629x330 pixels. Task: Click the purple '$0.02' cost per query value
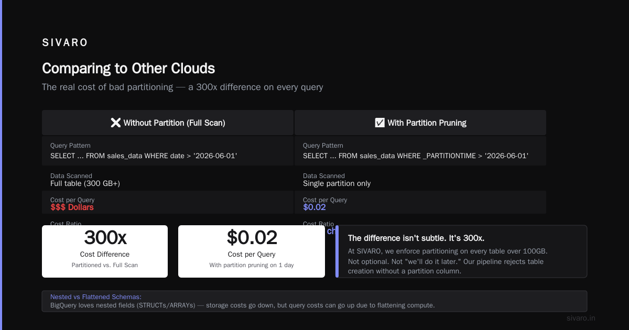[314, 207]
